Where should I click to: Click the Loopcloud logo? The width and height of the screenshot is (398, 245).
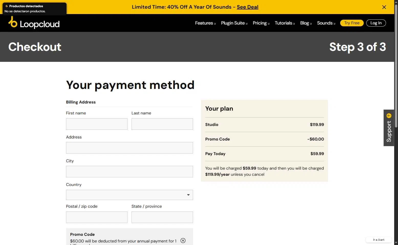tap(34, 23)
